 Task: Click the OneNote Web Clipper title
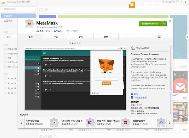pyautogui.click(x=72, y=121)
